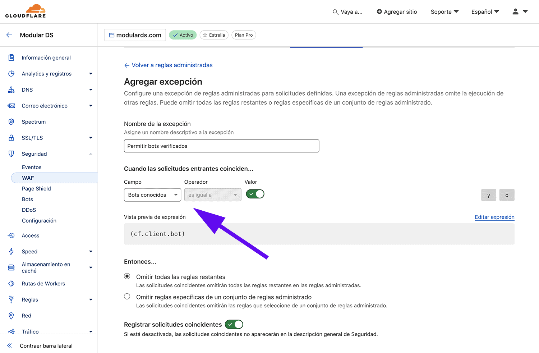
Task: Click the search magnifier icon
Action: 335,12
